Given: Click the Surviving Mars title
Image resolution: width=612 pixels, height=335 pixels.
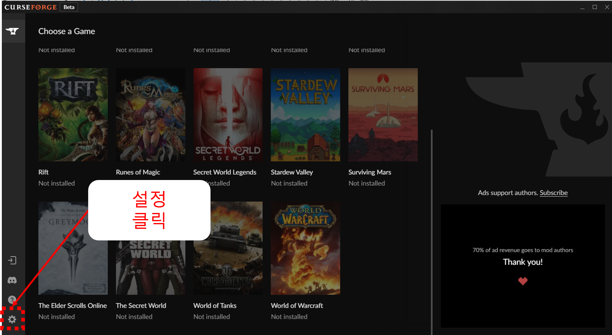Looking at the screenshot, I should pyautogui.click(x=370, y=172).
